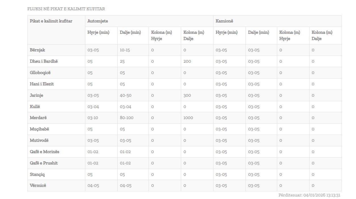
Task: Click the "FLUKSI NË PIKAT E KALIMIT KUFITAR" title
Action: (66, 9)
